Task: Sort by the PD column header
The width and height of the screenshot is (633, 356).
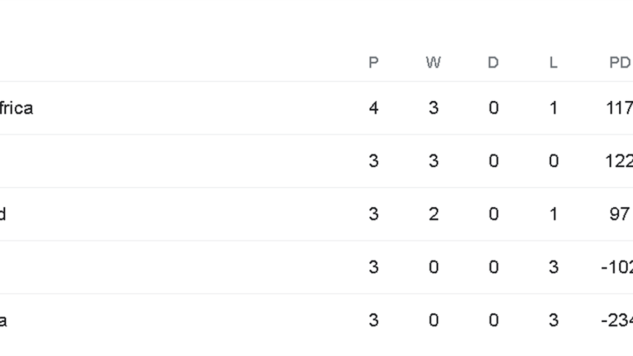Action: pyautogui.click(x=620, y=63)
